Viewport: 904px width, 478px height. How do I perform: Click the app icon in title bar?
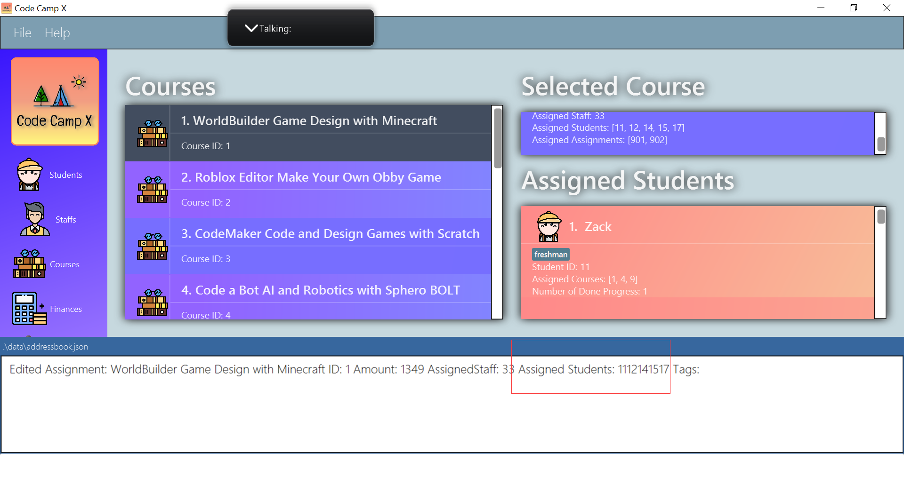coord(7,8)
